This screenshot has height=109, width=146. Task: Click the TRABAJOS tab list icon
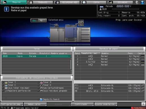click(x=31, y=3)
